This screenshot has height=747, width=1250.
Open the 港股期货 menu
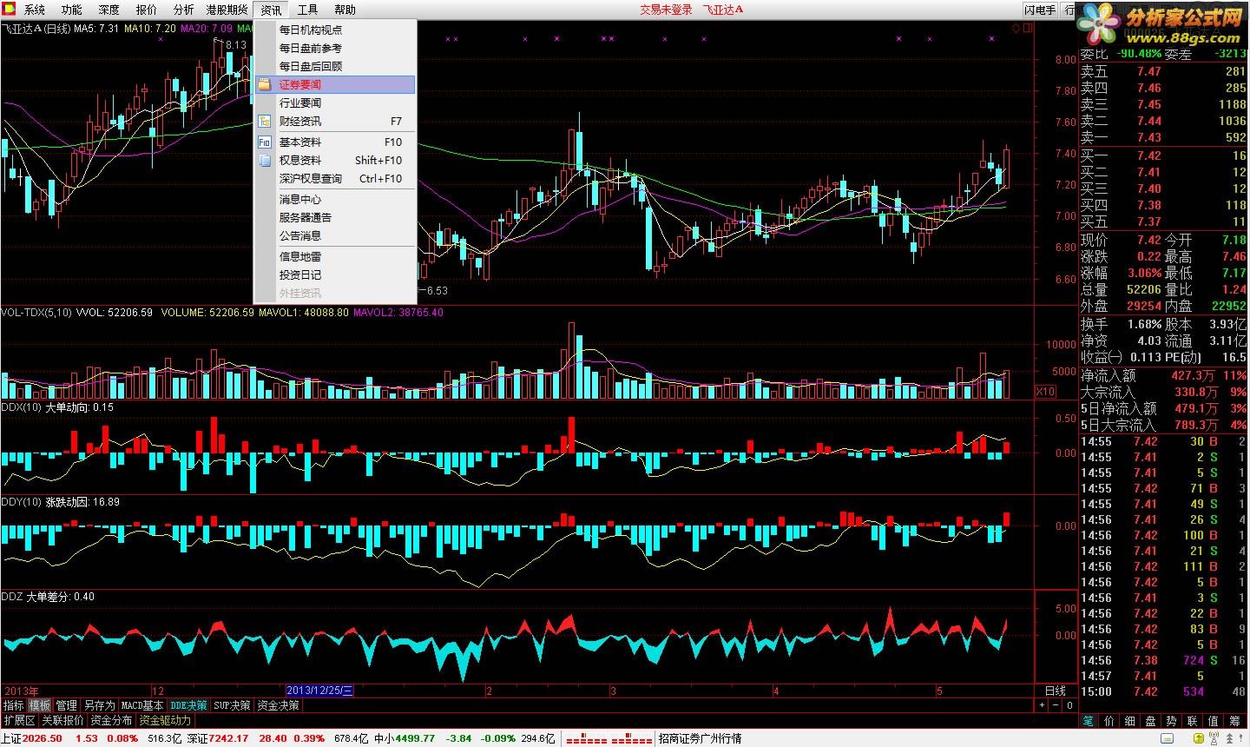[x=227, y=10]
